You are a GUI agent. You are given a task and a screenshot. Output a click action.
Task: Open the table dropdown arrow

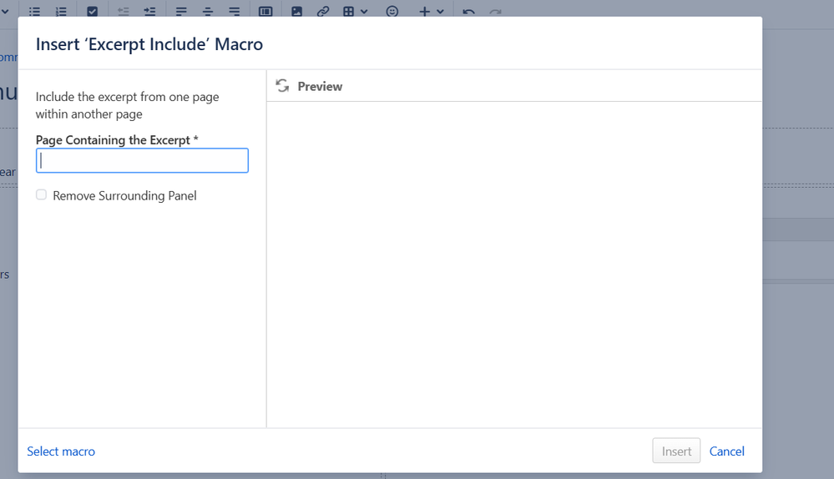click(364, 11)
